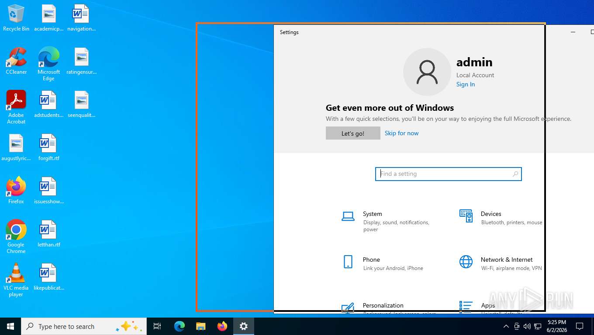Open Devices settings category

(501, 218)
